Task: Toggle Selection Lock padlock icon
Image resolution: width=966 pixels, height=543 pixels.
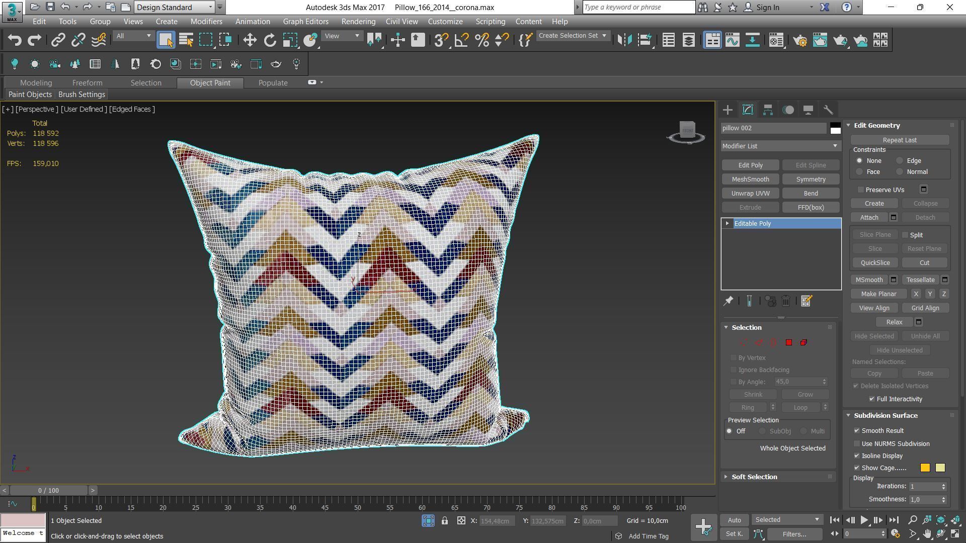Action: 445,521
